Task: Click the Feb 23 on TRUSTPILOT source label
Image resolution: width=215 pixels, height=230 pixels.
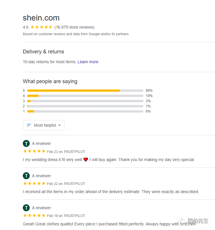Action: (66, 152)
